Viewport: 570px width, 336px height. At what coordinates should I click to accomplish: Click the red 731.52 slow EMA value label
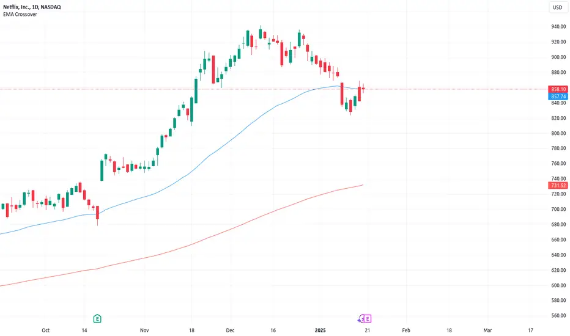point(558,185)
